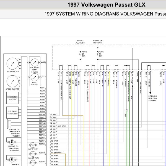The image size is (166, 166).
Task: Select the coolant temp gauge symbol
Action: click(35, 62)
